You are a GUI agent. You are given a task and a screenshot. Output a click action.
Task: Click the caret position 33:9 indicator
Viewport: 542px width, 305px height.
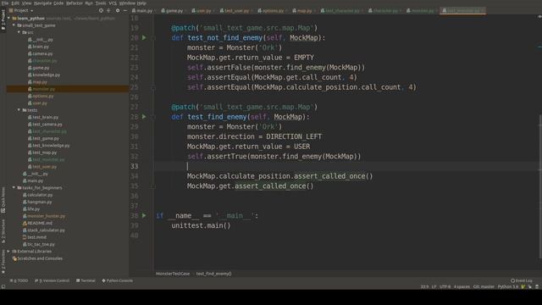pos(424,286)
